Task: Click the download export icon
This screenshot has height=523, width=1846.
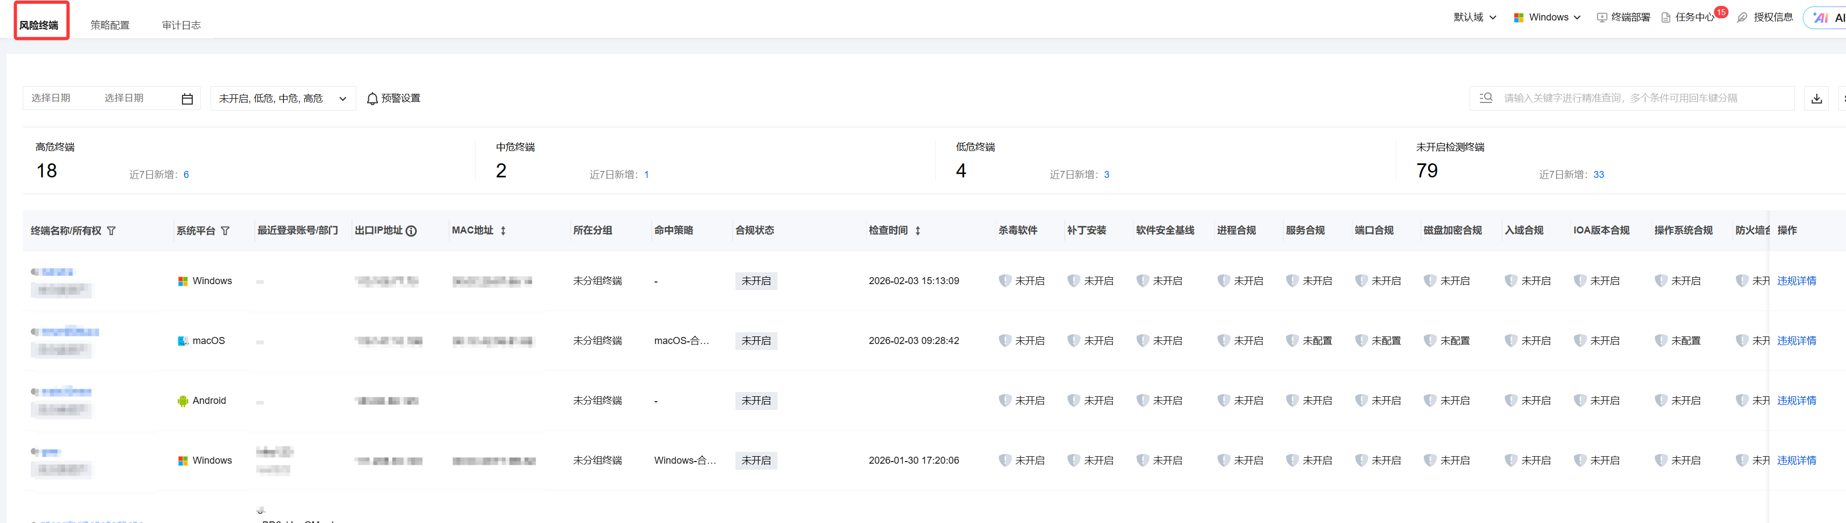Action: pos(1816,99)
